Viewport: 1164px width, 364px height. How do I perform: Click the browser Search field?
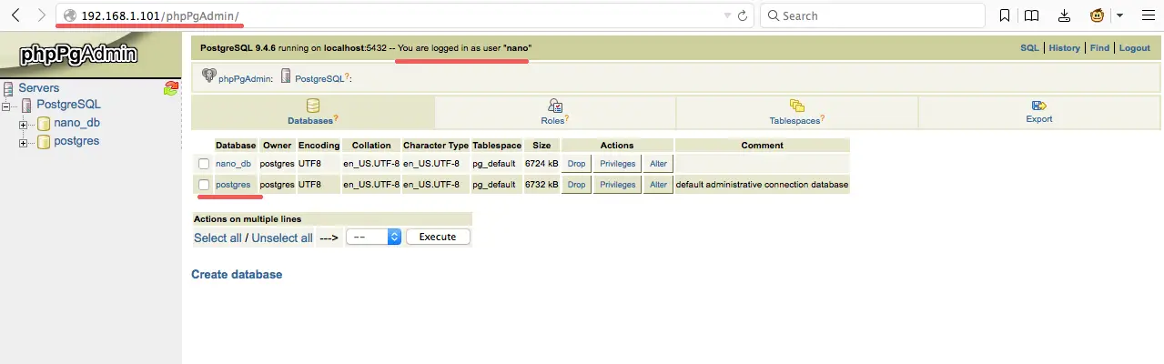tap(873, 15)
